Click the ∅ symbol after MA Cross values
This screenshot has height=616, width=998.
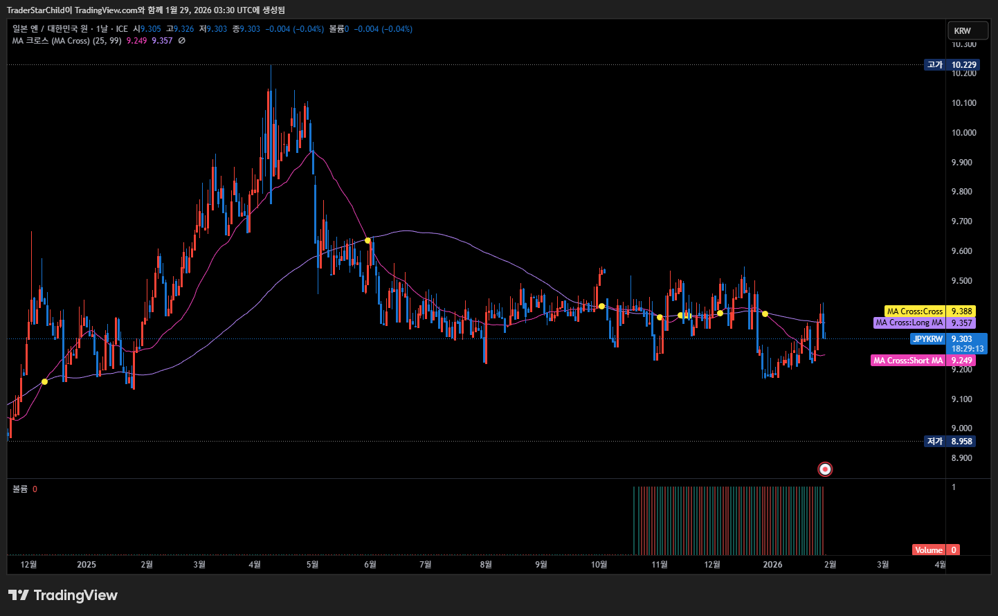pos(181,41)
